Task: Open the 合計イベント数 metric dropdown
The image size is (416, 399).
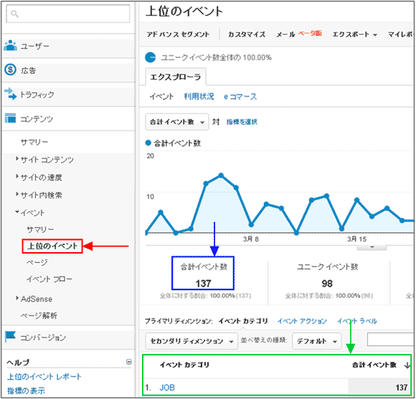Action: coord(177,122)
